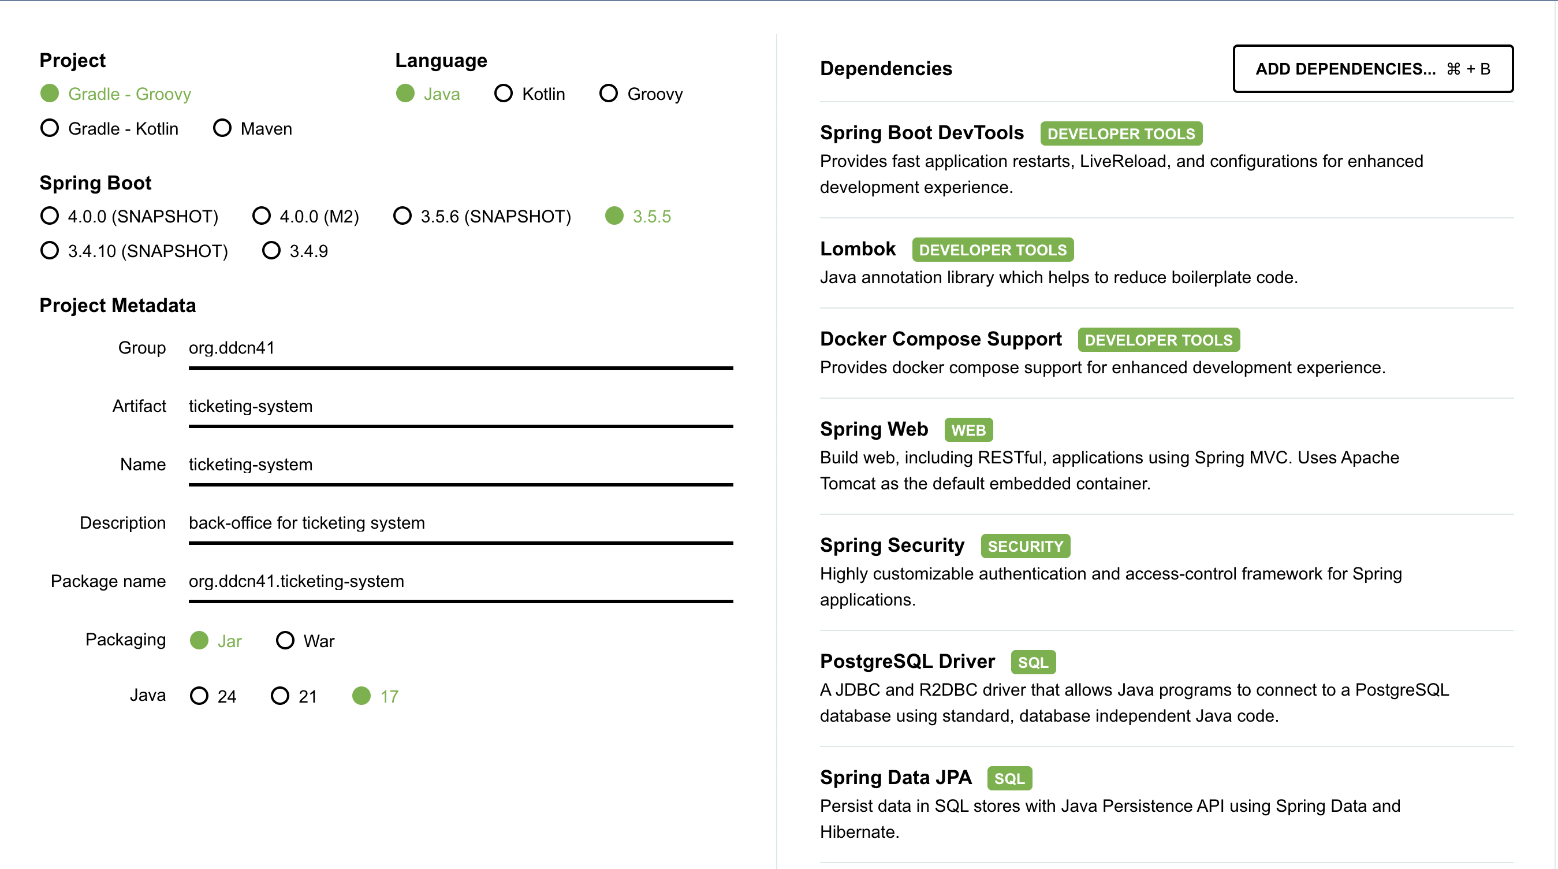Set packaging to War
This screenshot has width=1558, height=869.
tap(285, 640)
